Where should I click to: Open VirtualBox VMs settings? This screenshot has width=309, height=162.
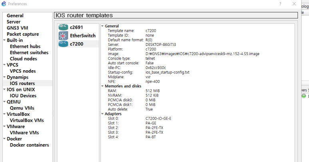coord(27,120)
